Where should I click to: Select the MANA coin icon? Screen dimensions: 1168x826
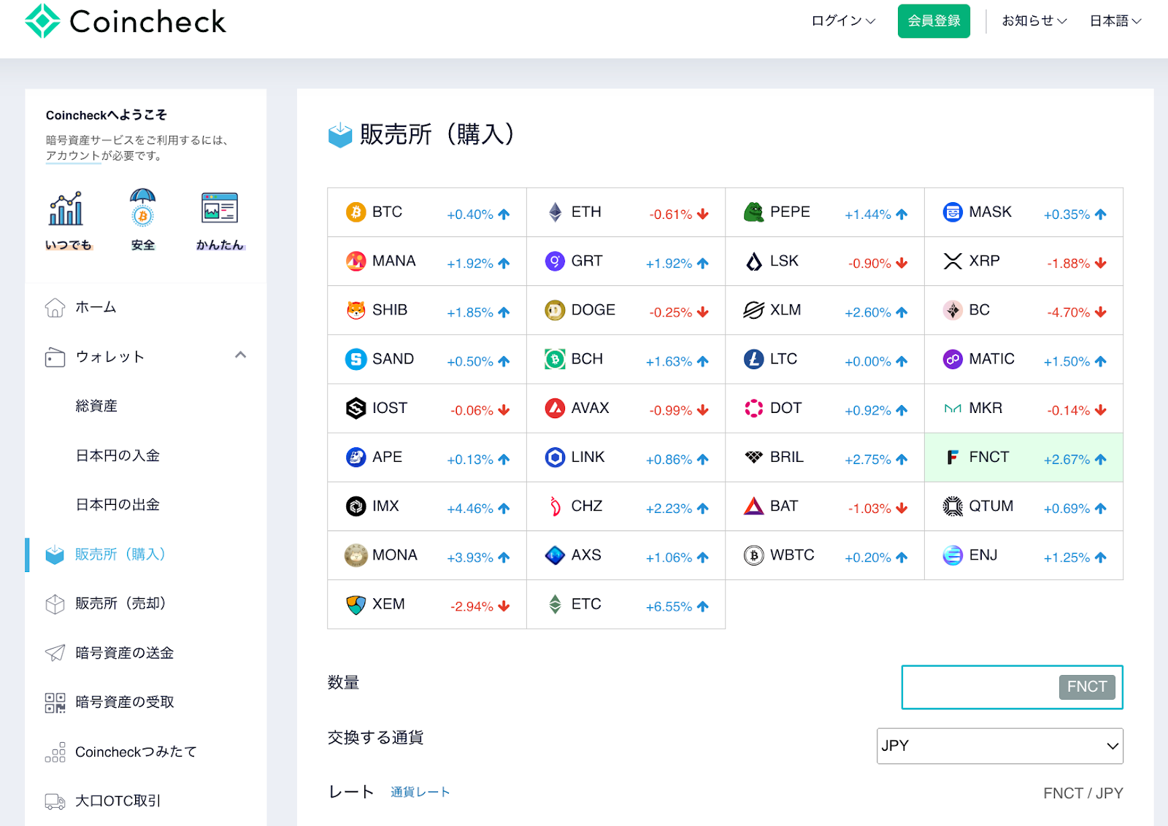point(356,261)
